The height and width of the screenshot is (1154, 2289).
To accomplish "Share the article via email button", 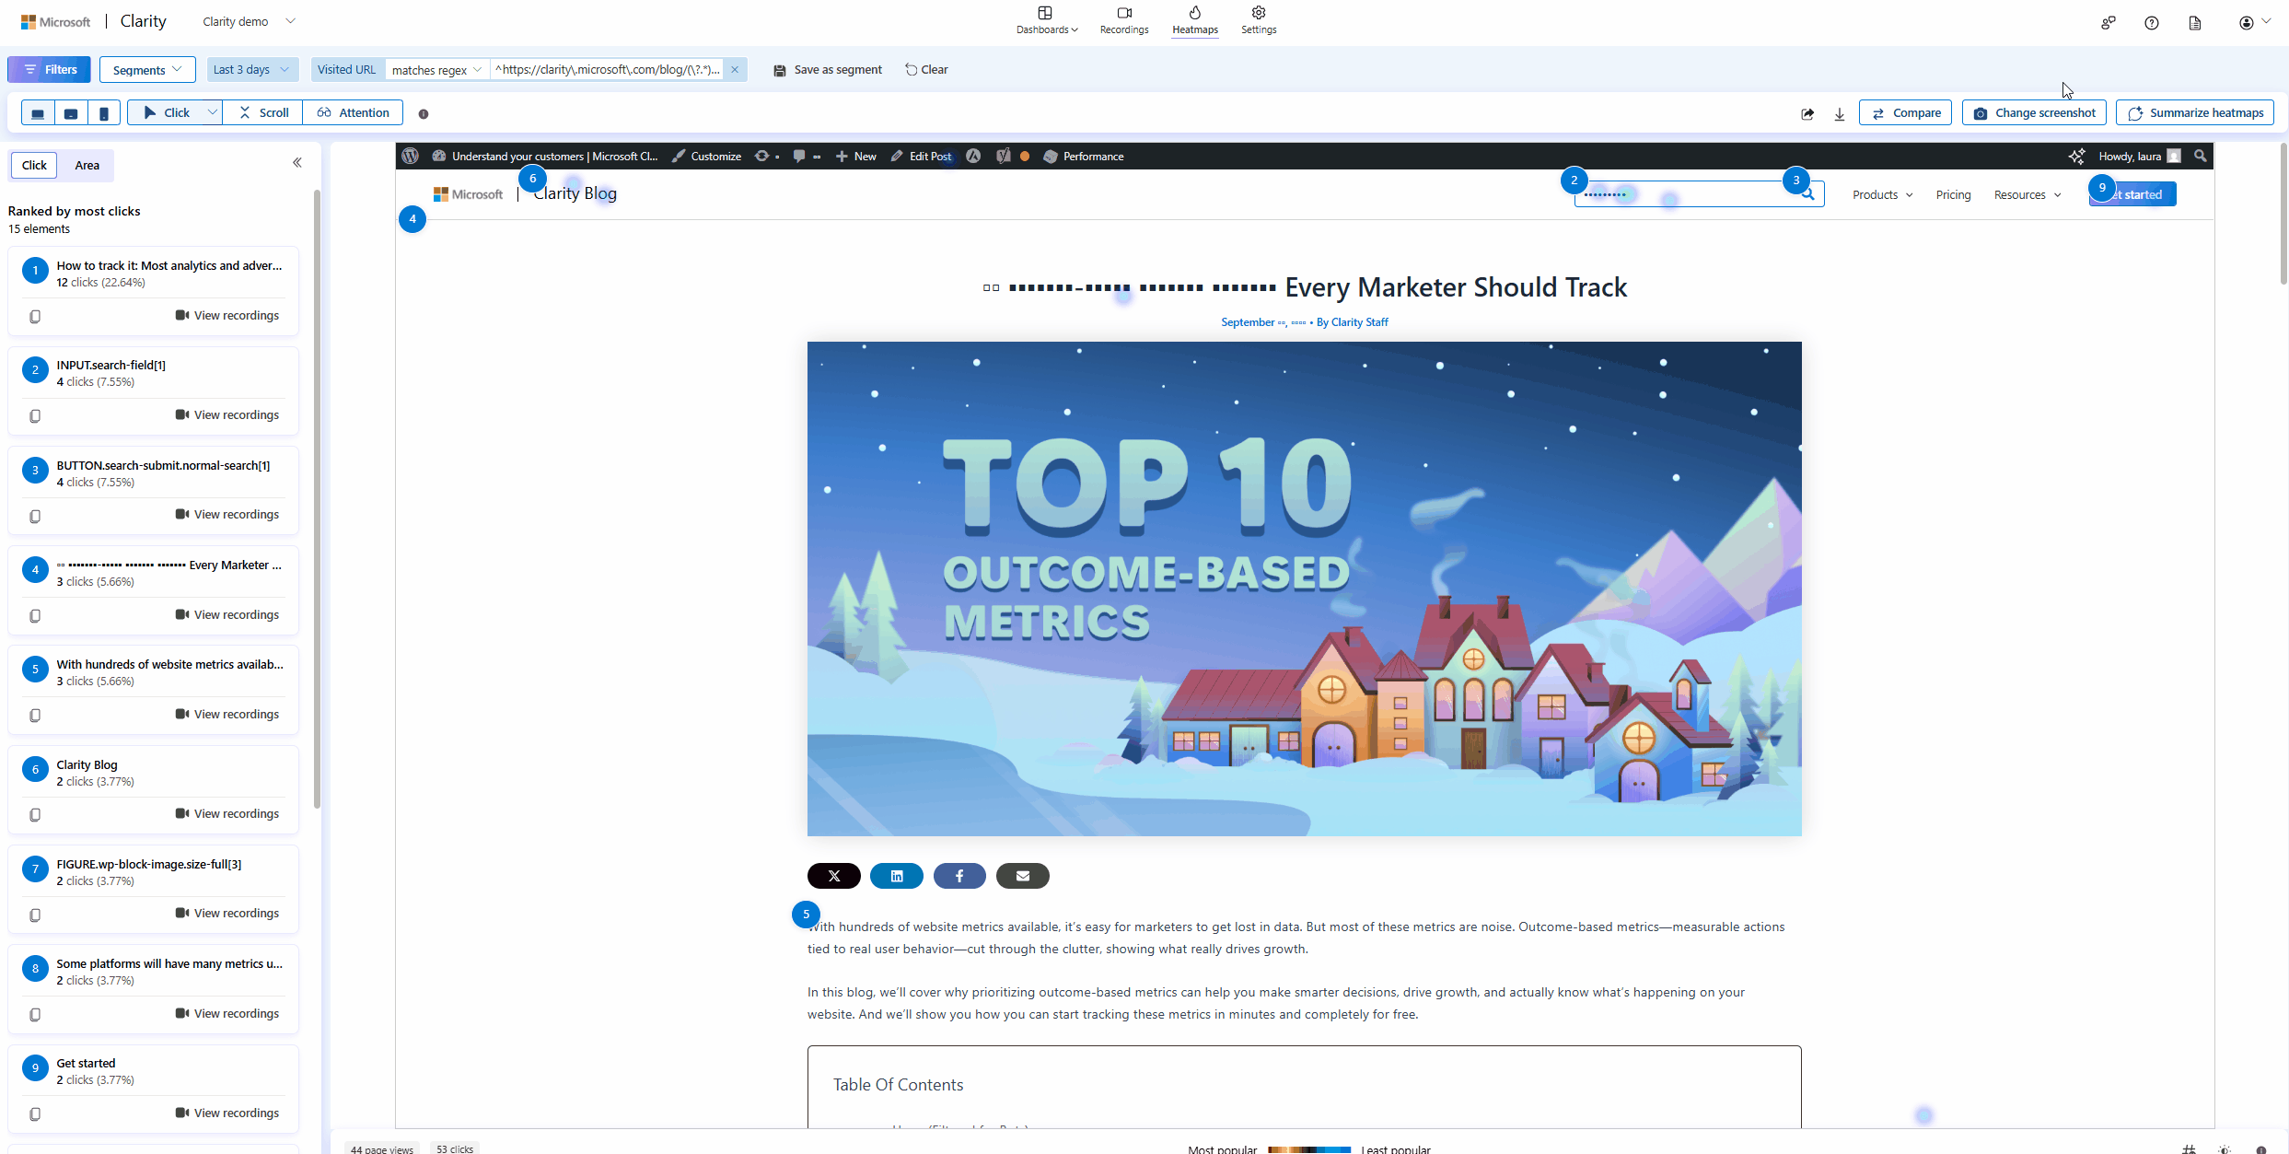I will click(x=1023, y=876).
